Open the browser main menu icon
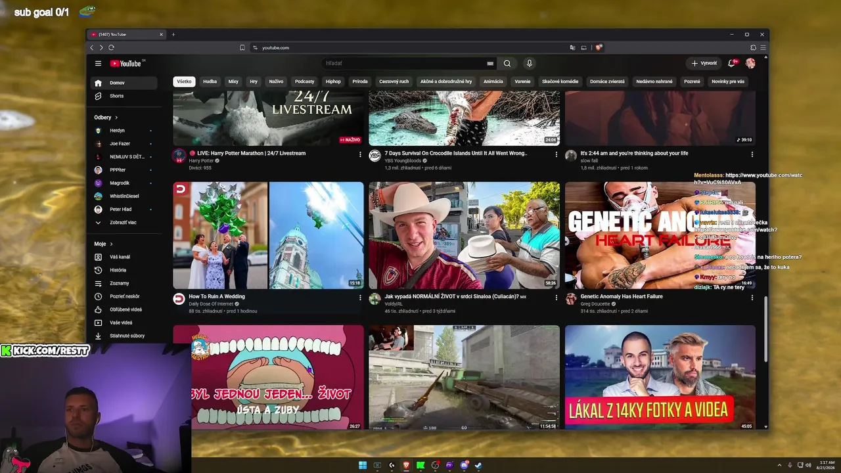 tap(763, 47)
